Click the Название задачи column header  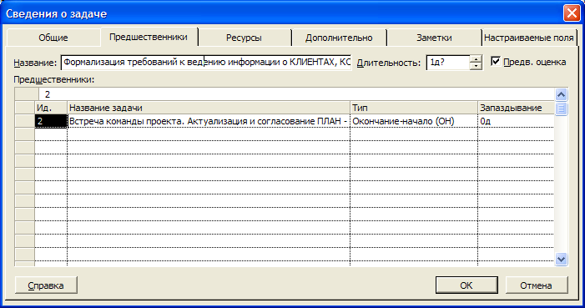click(209, 108)
